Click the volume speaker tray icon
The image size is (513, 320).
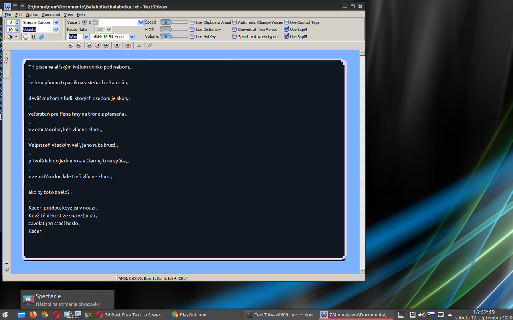click(x=422, y=314)
